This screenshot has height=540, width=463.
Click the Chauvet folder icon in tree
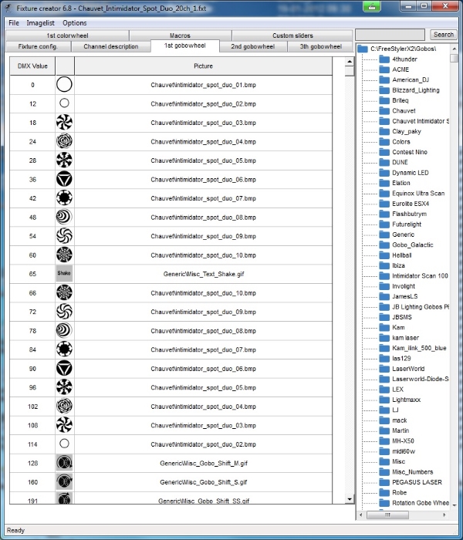[x=385, y=111]
